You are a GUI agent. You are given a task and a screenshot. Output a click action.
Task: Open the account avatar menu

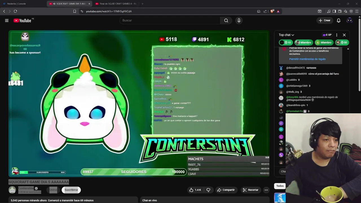(349, 20)
